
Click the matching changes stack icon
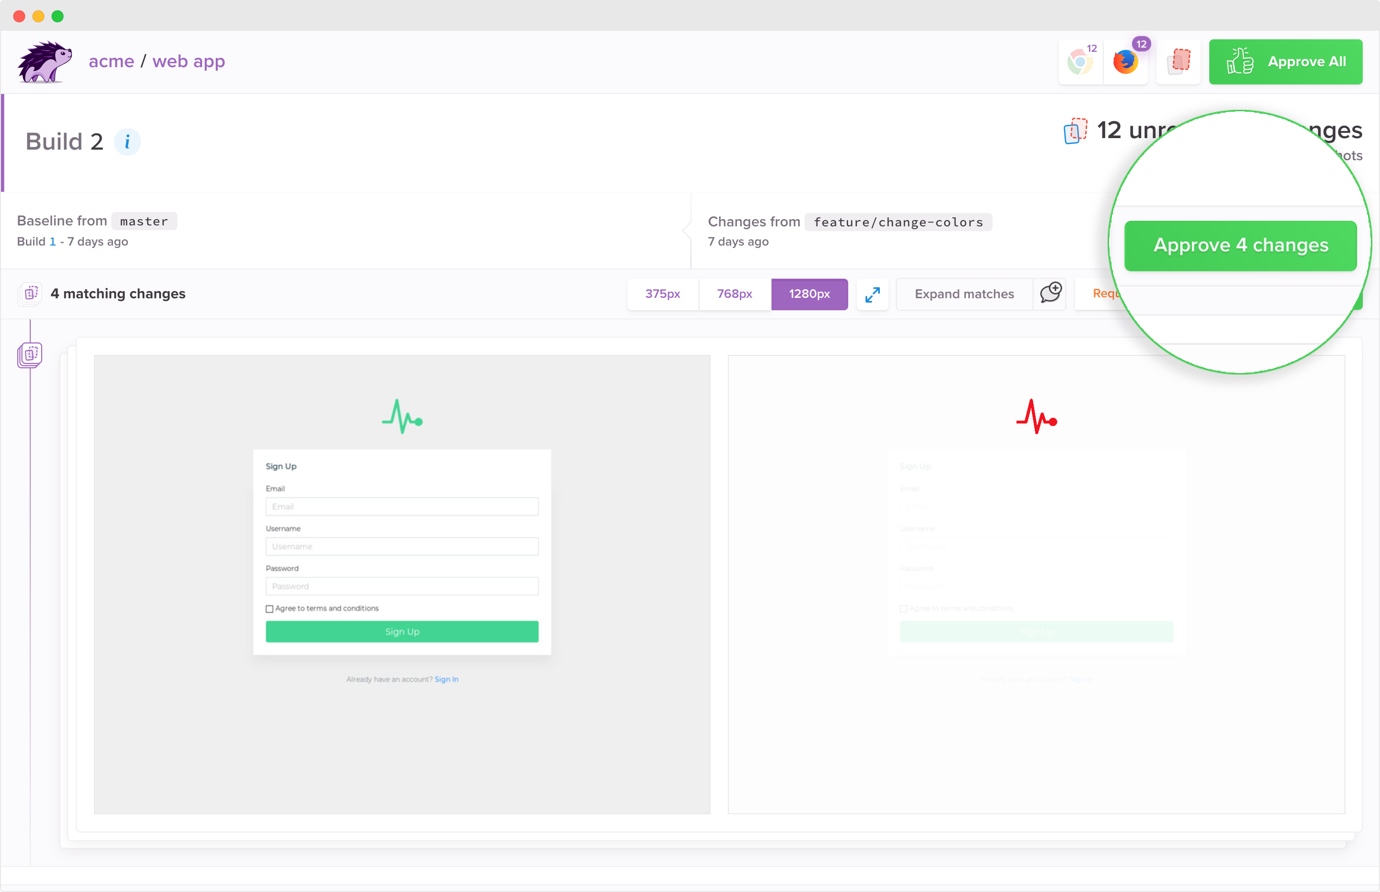pyautogui.click(x=30, y=293)
